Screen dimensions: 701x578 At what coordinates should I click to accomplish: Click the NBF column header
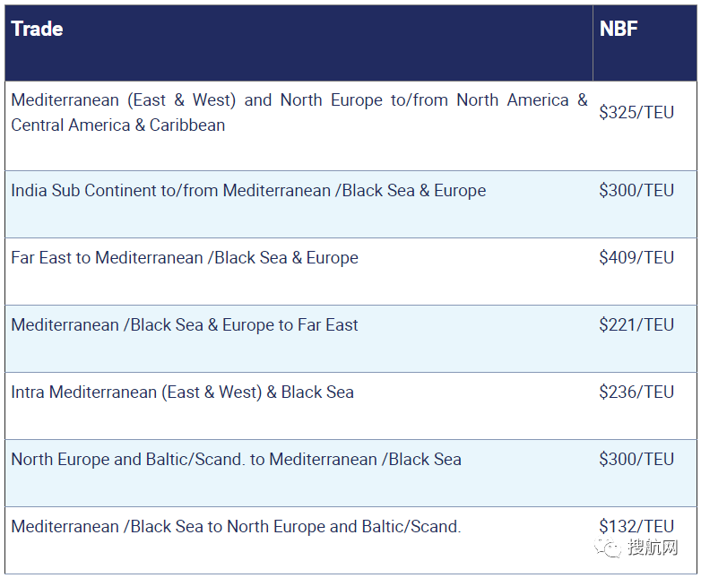[619, 29]
